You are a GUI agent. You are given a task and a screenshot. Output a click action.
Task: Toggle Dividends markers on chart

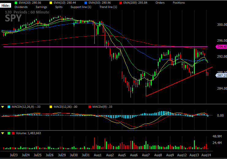[x=21, y=7]
